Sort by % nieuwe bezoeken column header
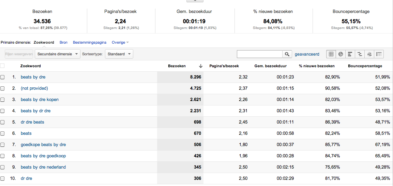 point(317,66)
